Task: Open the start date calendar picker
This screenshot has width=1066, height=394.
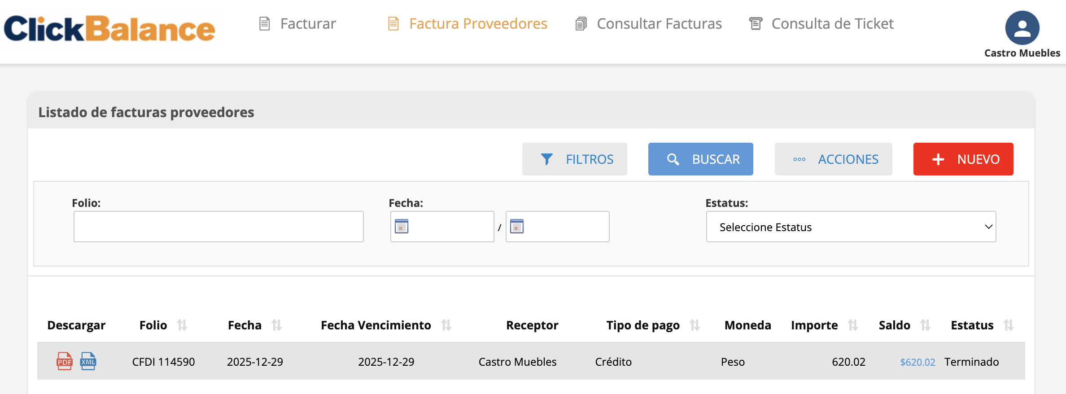Action: coord(402,227)
